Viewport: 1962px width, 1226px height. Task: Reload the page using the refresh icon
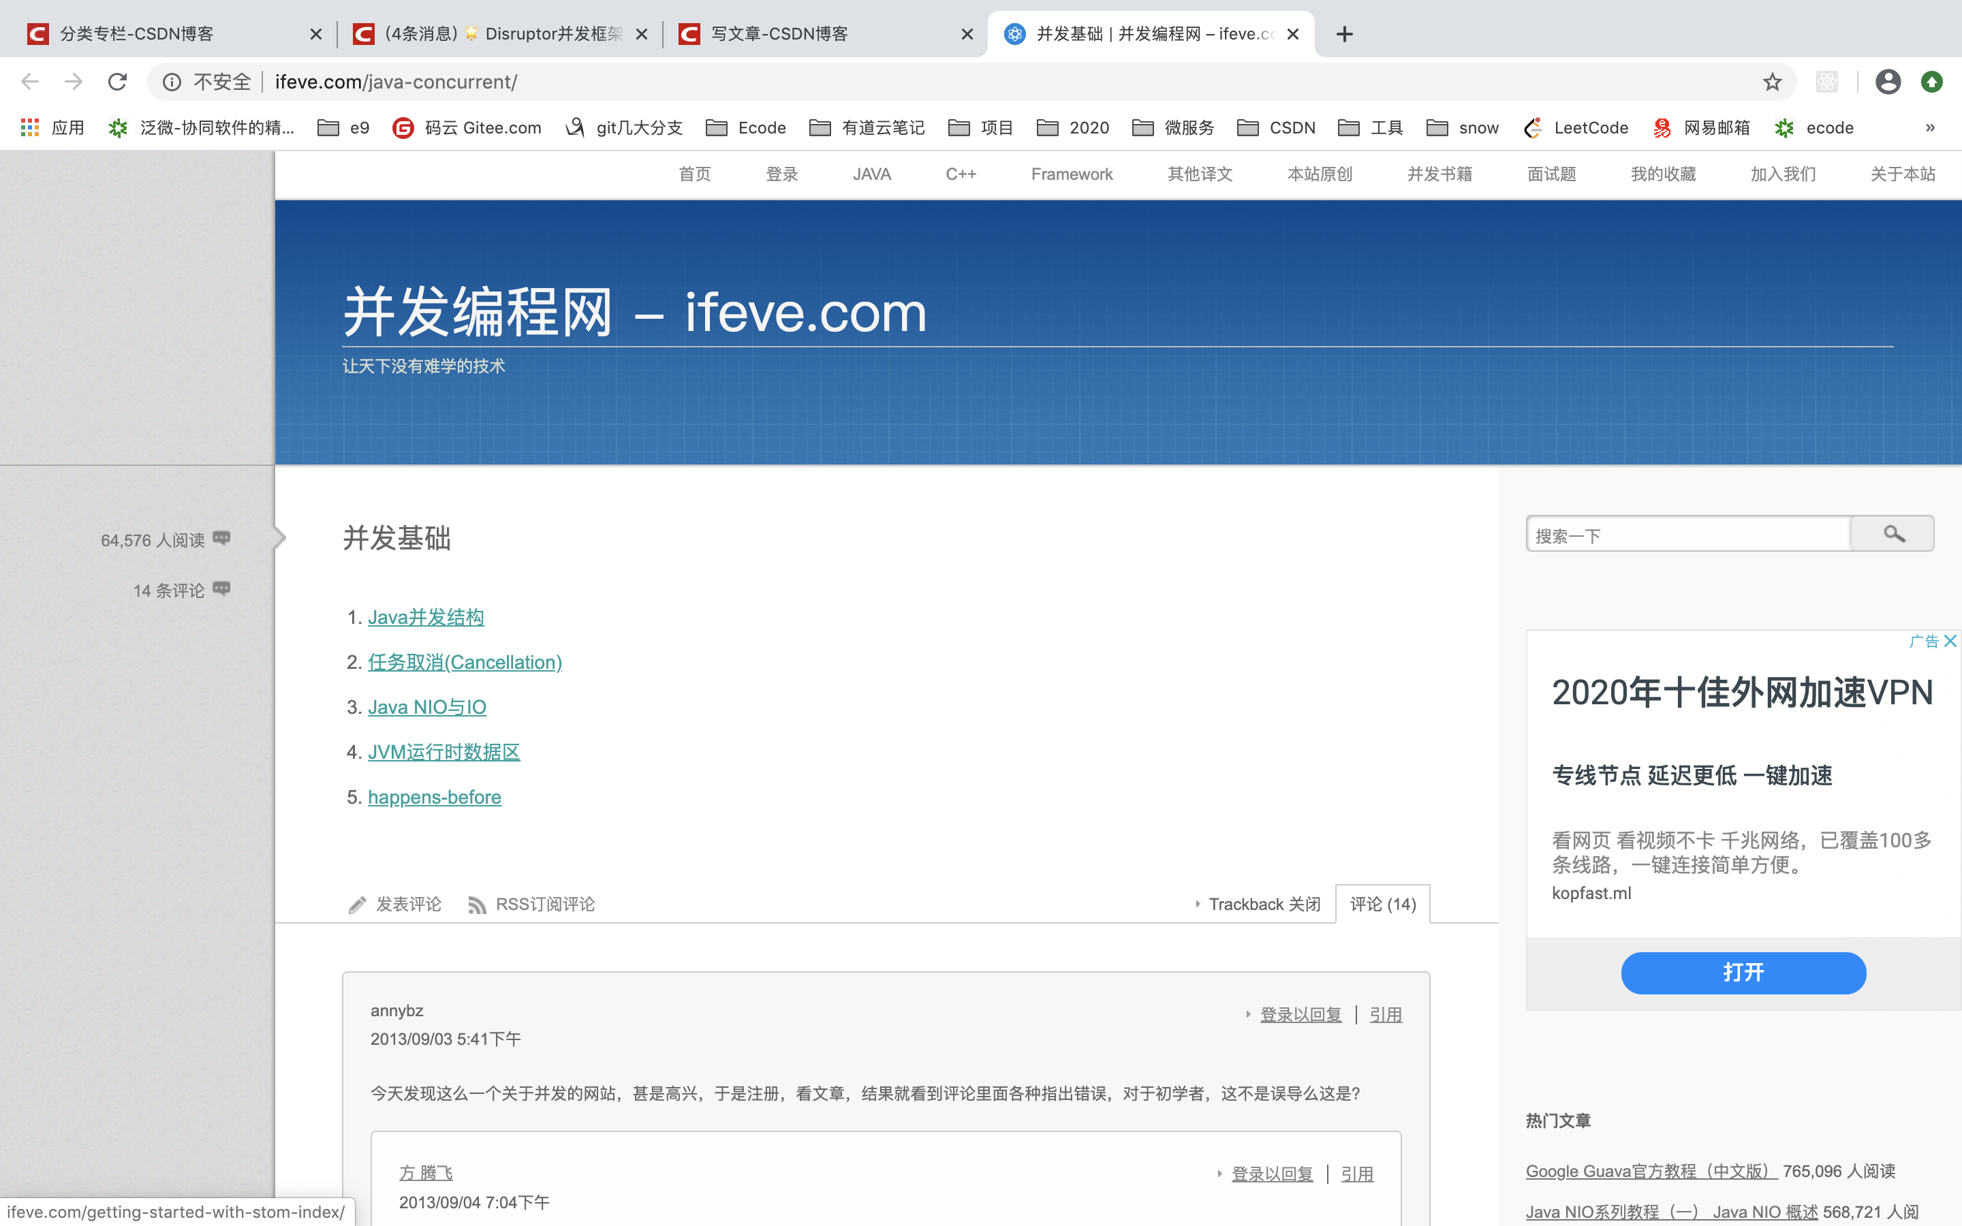[118, 81]
